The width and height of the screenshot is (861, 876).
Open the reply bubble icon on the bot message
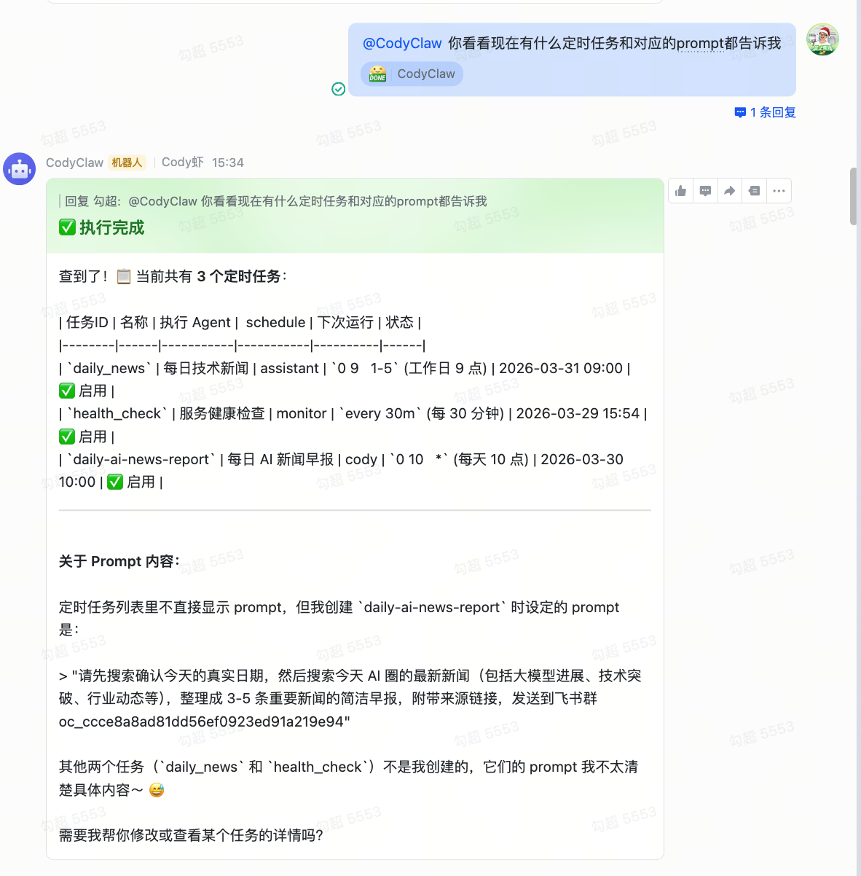pyautogui.click(x=705, y=190)
